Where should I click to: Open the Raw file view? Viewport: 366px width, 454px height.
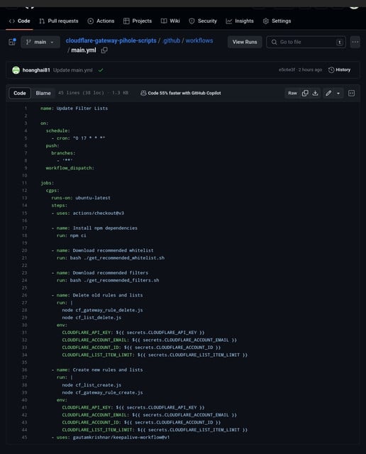pyautogui.click(x=292, y=93)
